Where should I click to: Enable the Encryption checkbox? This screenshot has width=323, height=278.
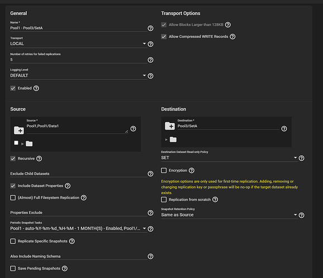[x=164, y=170]
